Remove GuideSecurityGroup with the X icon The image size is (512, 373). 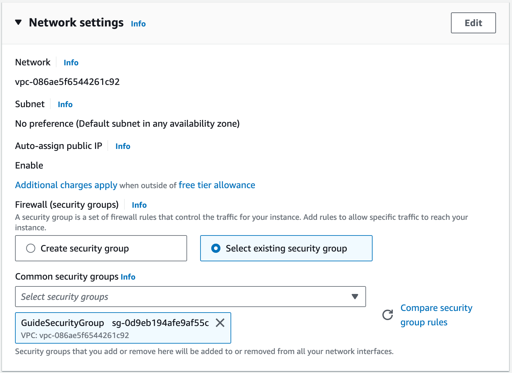click(x=220, y=323)
